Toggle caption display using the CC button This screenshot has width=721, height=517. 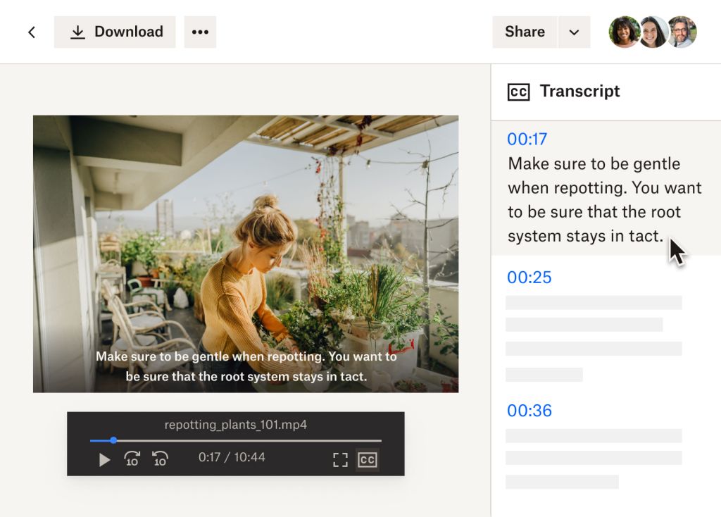(367, 459)
